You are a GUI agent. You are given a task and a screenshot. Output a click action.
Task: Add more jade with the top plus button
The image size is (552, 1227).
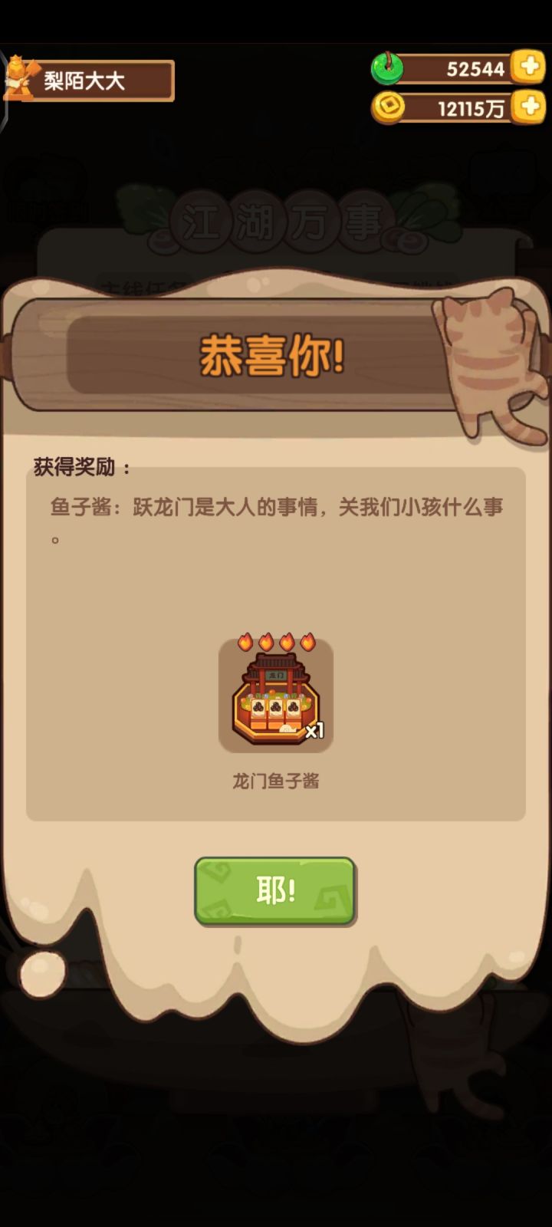(529, 67)
